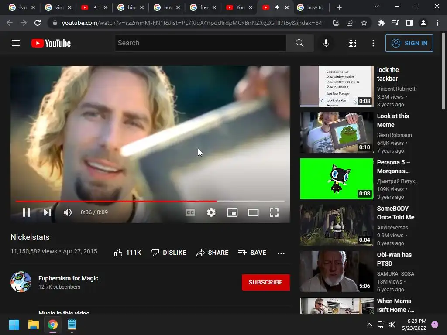
Task: Open taskbar clock showing 6:29 PM
Action: tap(414, 325)
